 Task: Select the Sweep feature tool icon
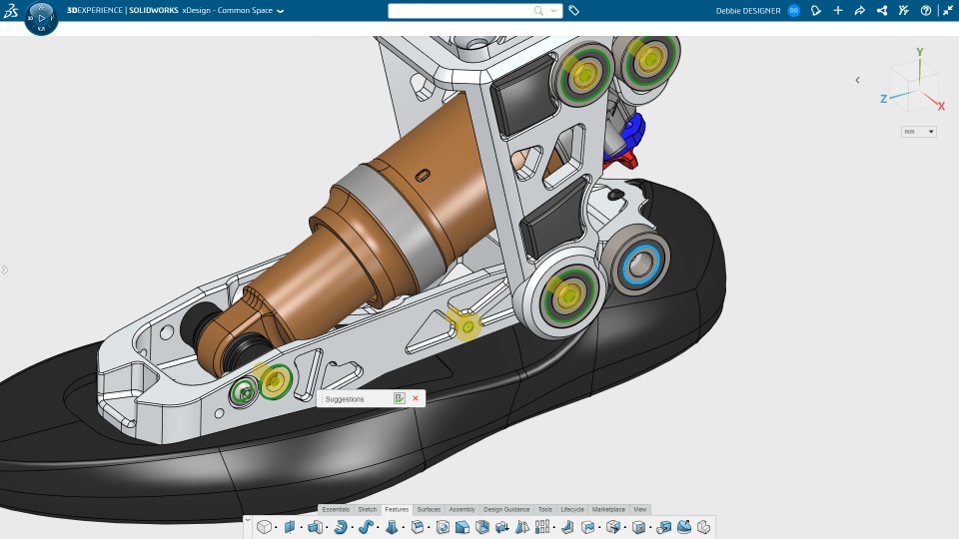(366, 527)
